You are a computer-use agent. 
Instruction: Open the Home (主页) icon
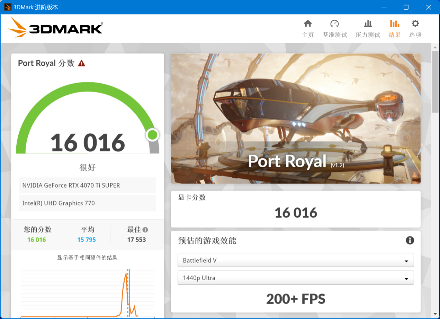point(308,24)
